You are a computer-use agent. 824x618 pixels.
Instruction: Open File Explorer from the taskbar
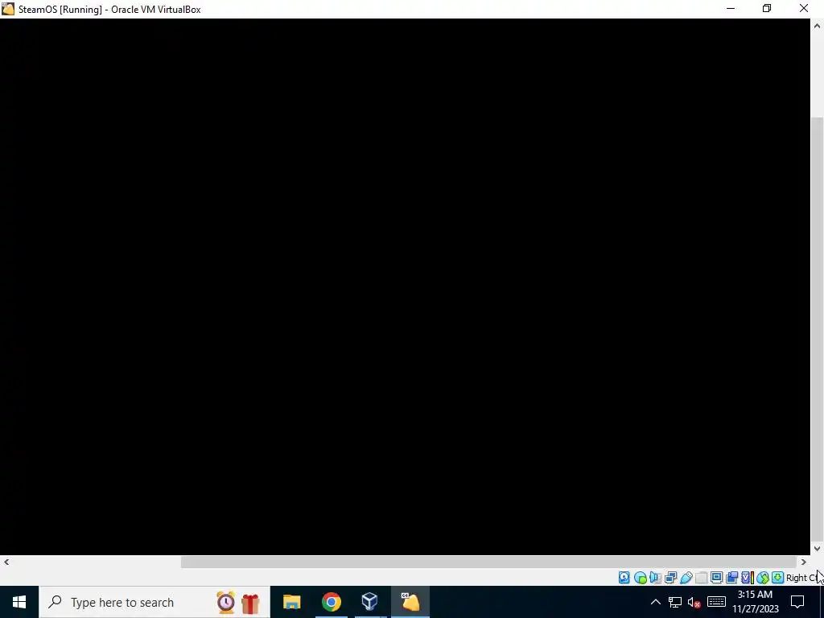(291, 602)
